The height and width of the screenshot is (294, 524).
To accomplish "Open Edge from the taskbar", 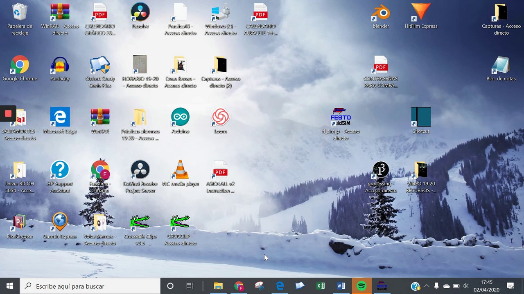I will [x=280, y=286].
